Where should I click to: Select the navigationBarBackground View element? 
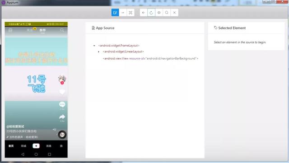tap(150, 58)
